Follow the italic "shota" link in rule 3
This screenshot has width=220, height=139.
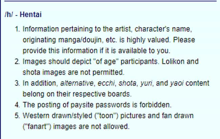(127, 83)
